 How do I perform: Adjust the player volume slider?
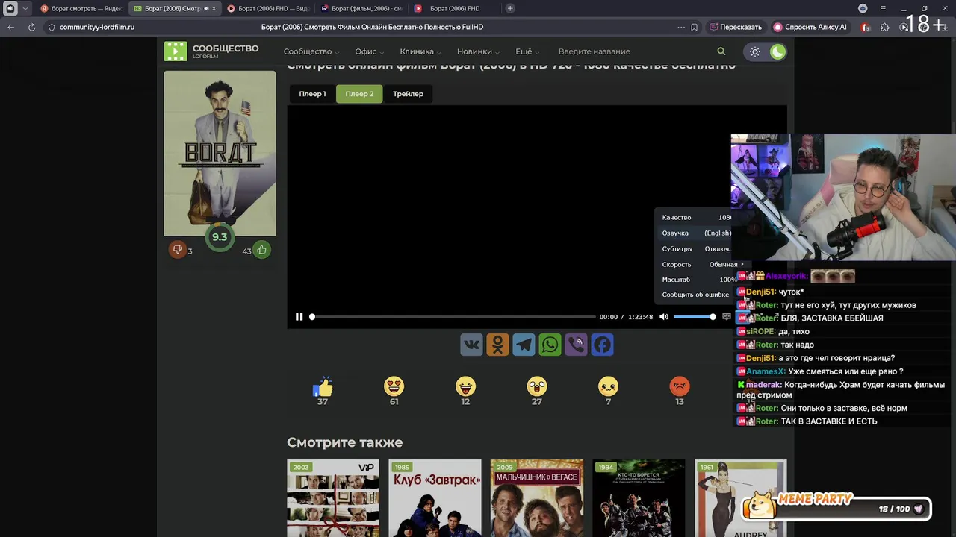(694, 317)
